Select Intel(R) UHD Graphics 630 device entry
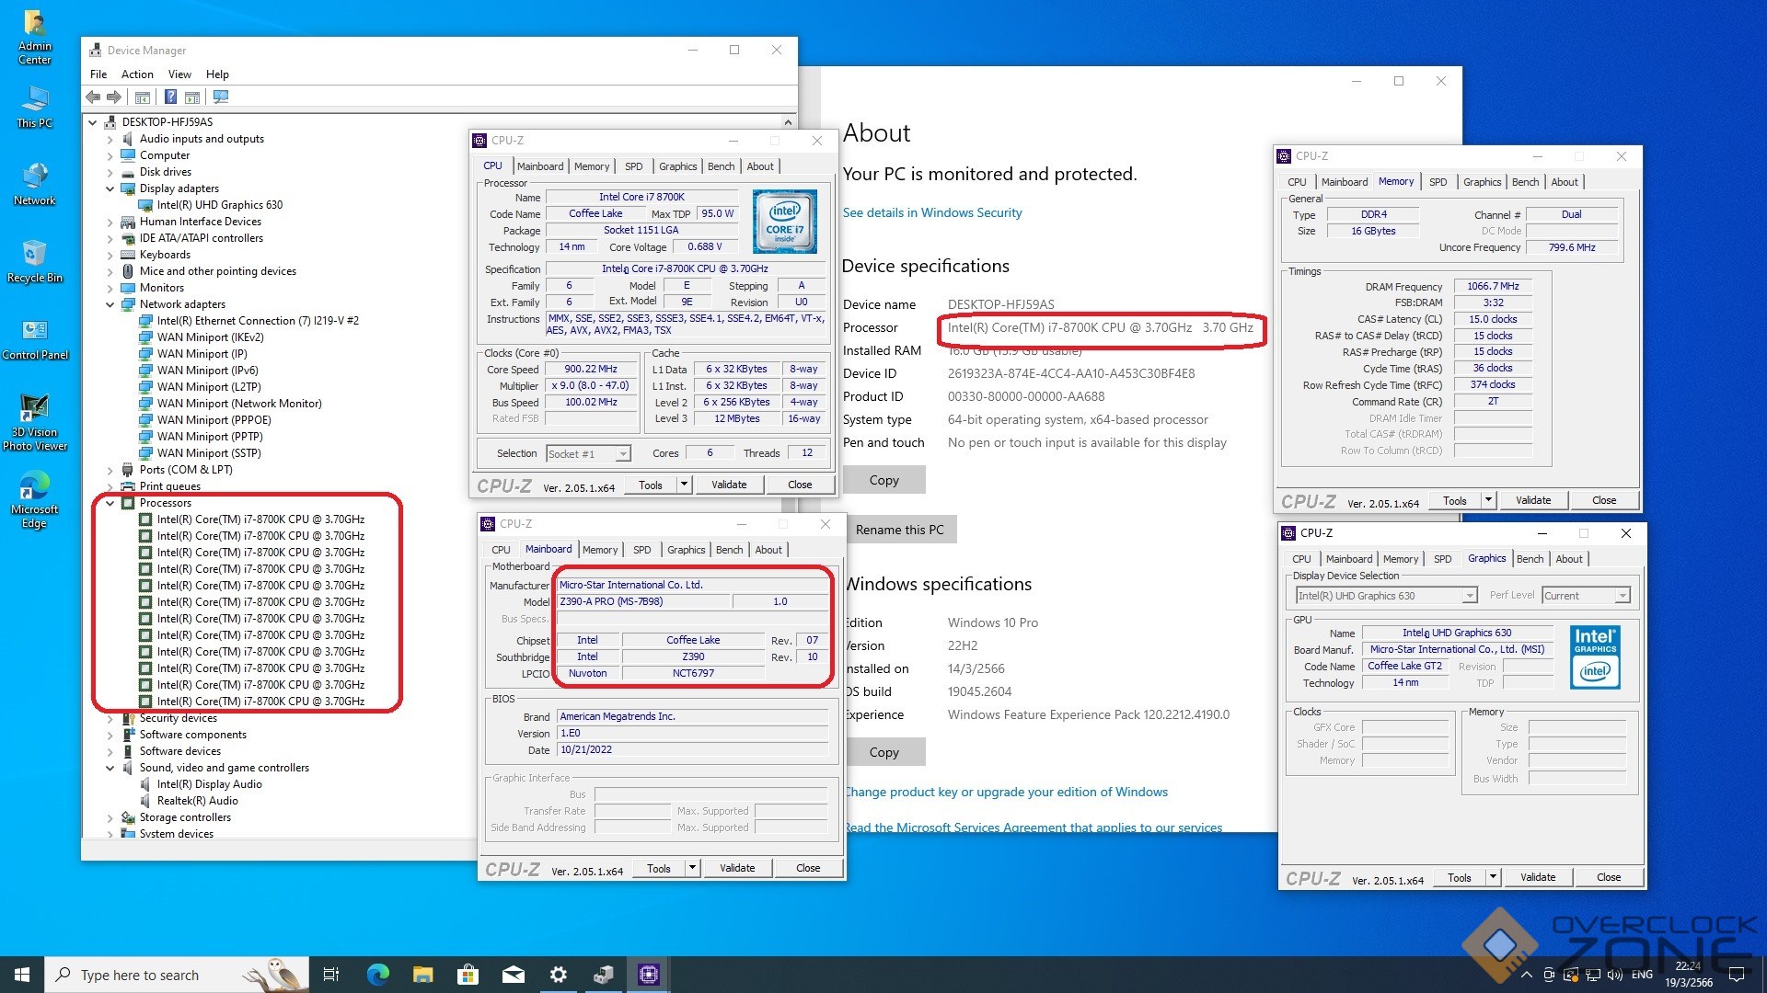The image size is (1767, 993). pos(219,205)
